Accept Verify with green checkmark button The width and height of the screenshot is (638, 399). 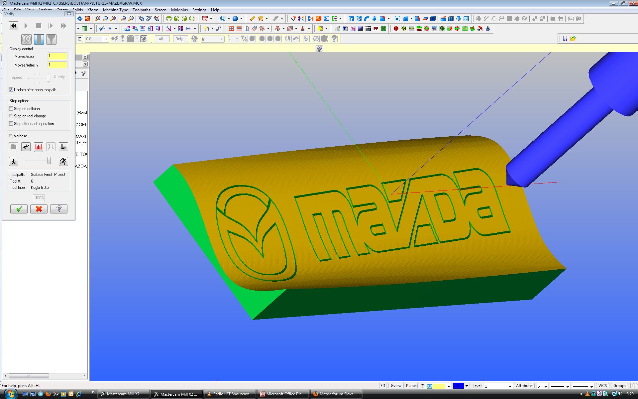pyautogui.click(x=19, y=209)
